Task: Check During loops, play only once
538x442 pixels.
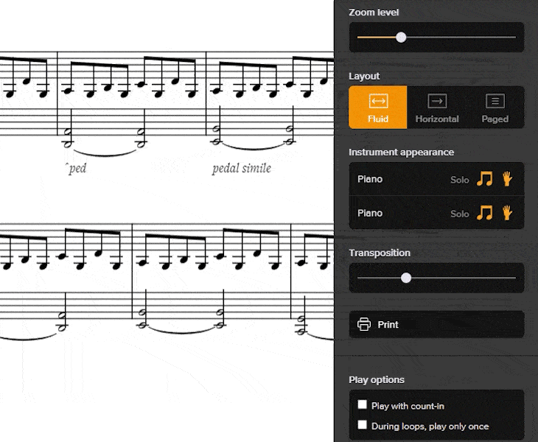Action: 362,425
